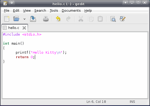The width and height of the screenshot is (150, 106).
Task: Save the document with the save icon
Action: 33,19
